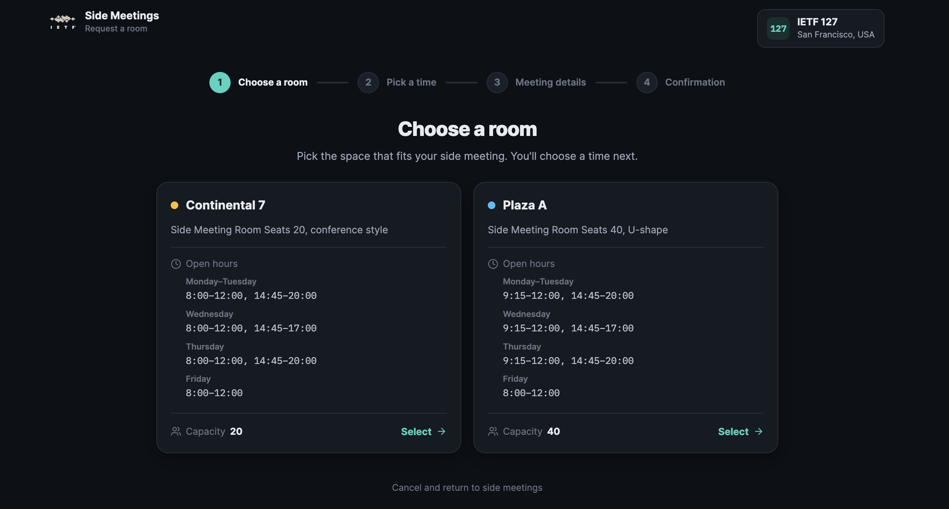
Task: Click the yellow dot beside Continental 7
Action: pyautogui.click(x=174, y=205)
